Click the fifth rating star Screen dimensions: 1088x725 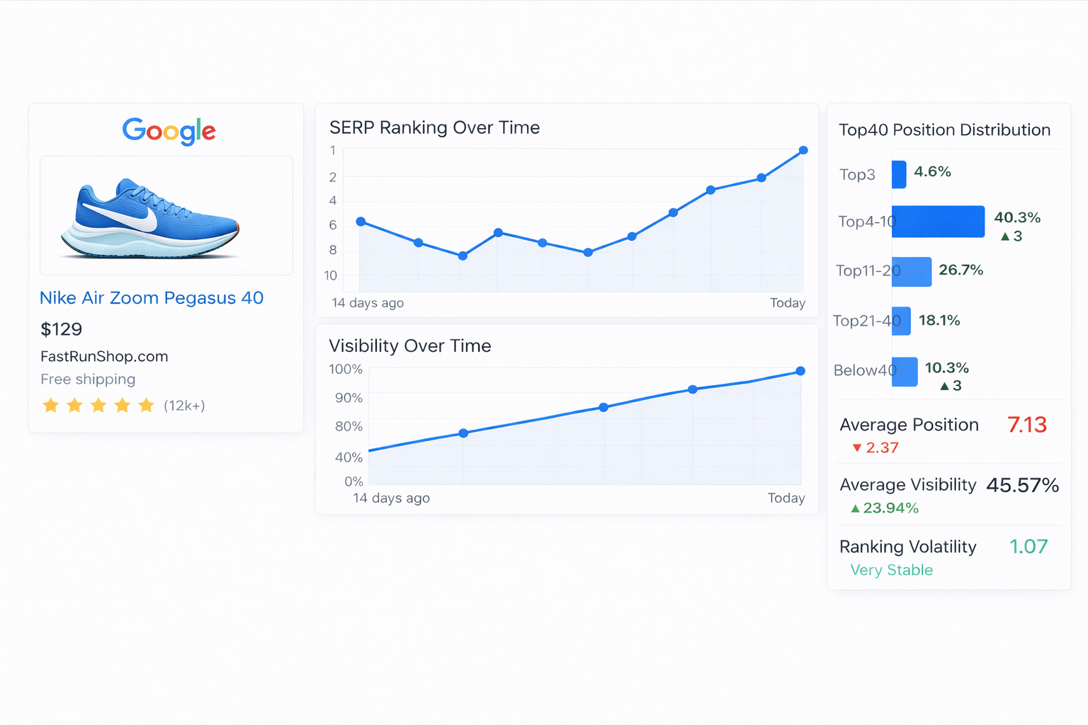(146, 405)
